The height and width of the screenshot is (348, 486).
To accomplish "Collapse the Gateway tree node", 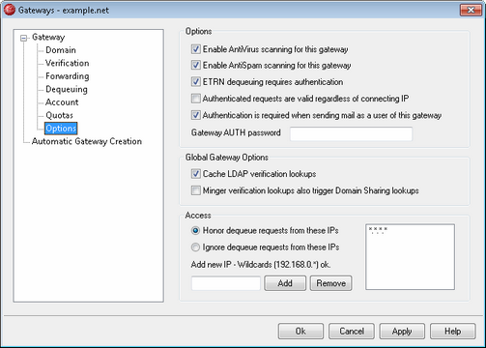I will 23,39.
